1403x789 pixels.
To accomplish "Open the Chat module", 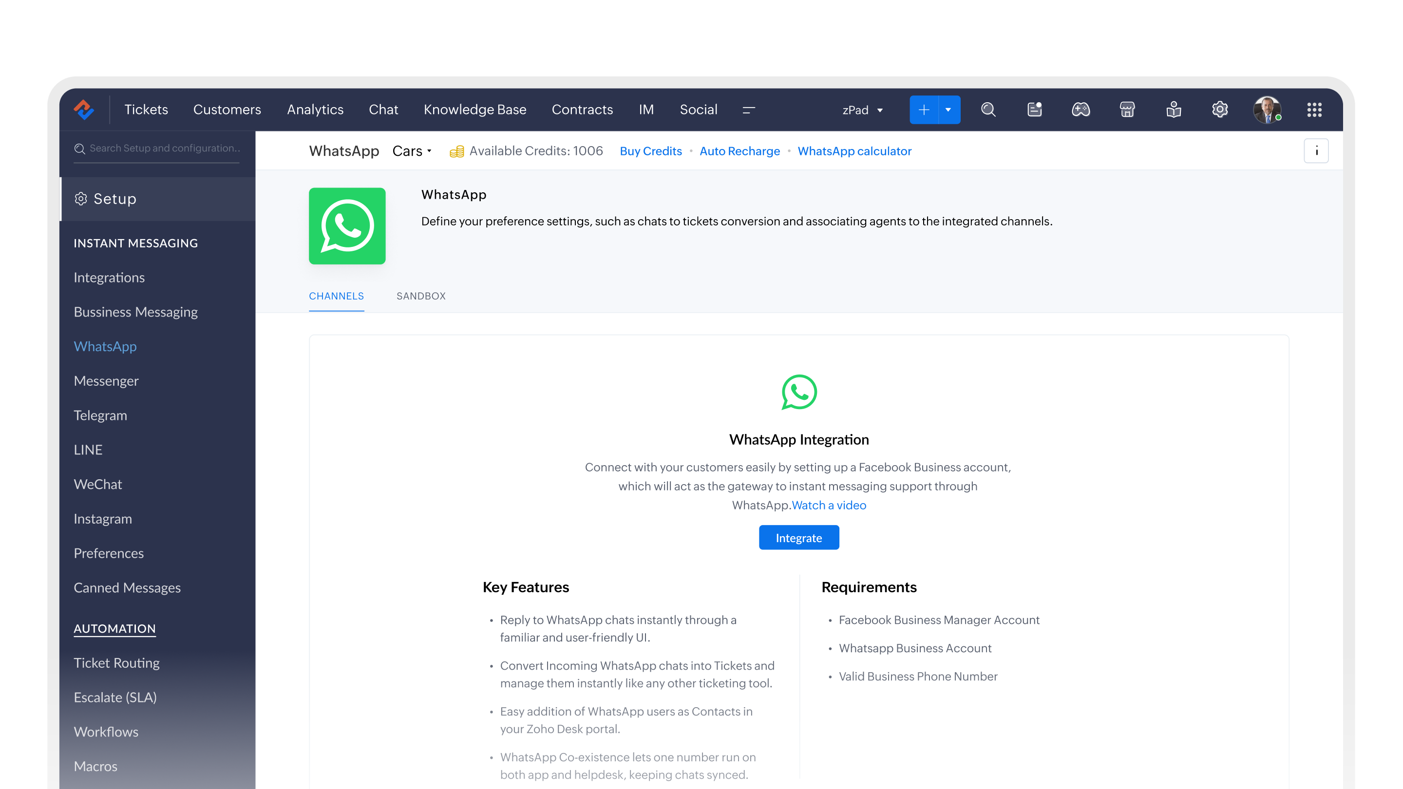I will [383, 110].
